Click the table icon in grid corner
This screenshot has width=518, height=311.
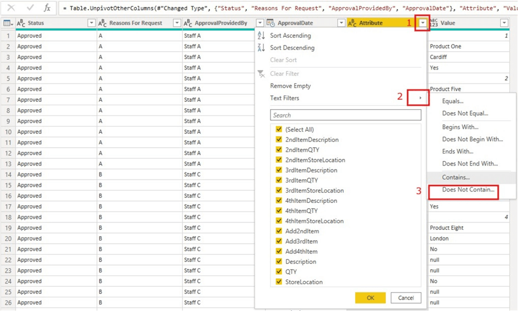pos(7,23)
